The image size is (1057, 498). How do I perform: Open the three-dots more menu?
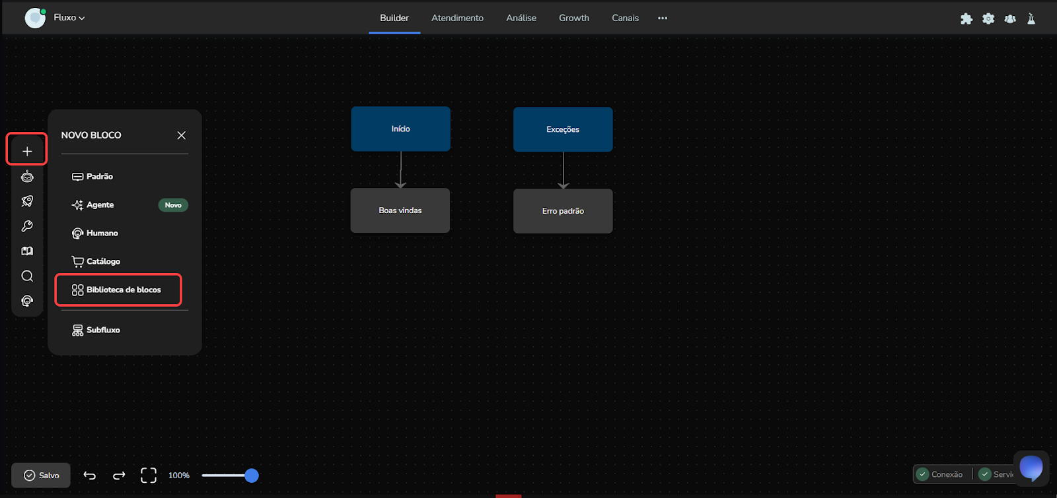[x=663, y=18]
